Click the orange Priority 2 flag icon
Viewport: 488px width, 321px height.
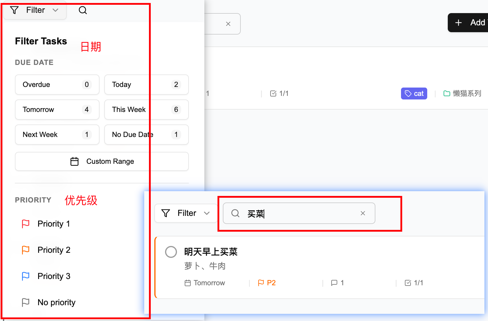coord(26,250)
